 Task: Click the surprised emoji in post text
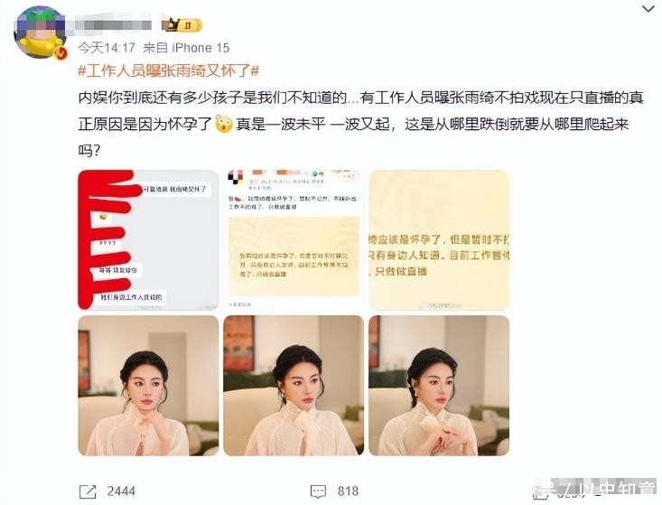click(224, 124)
